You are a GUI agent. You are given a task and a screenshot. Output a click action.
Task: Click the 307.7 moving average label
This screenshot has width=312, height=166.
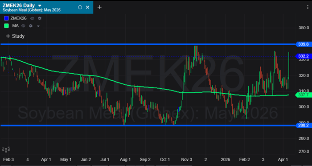(x=303, y=95)
